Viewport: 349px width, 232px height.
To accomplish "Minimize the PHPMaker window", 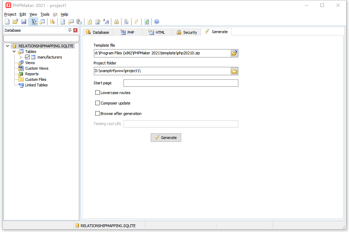I will (x=306, y=5).
